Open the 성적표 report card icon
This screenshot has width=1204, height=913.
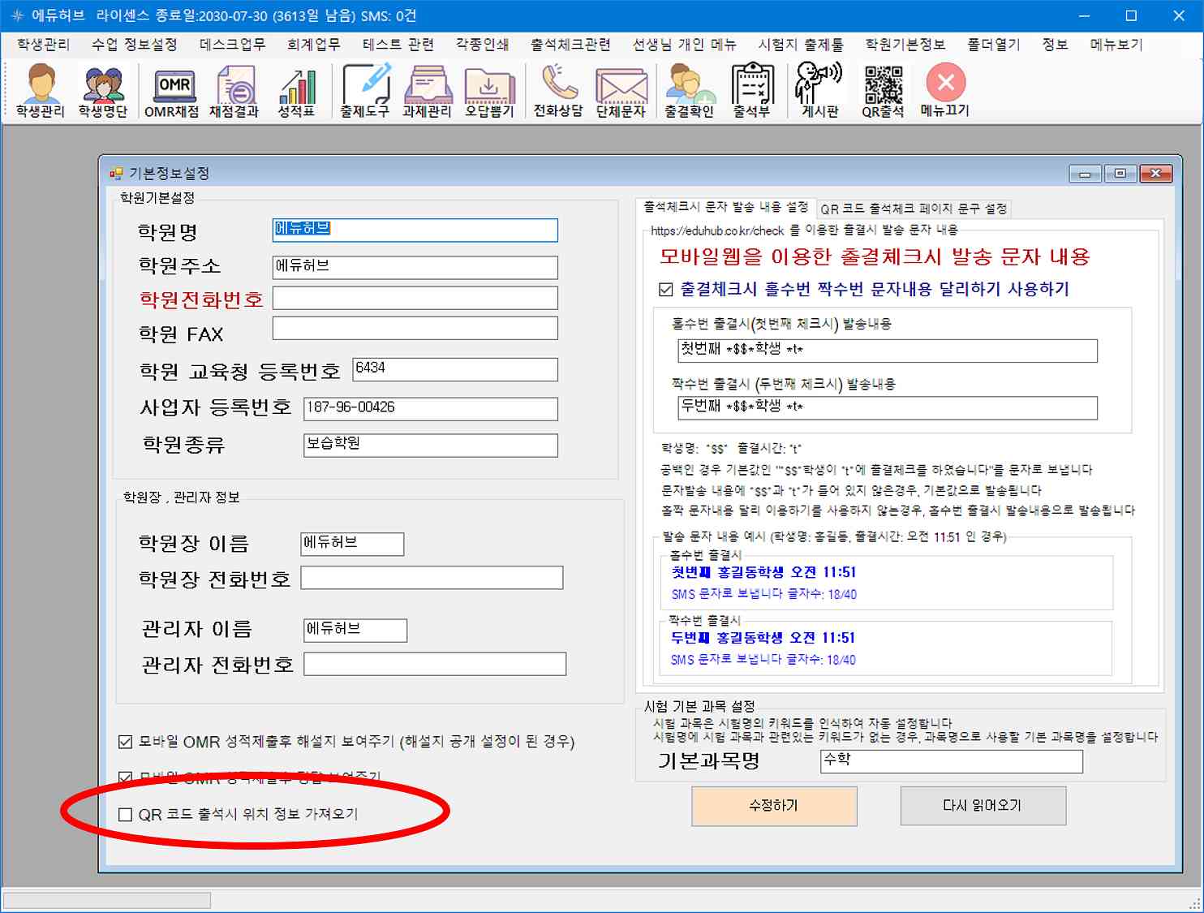(296, 92)
